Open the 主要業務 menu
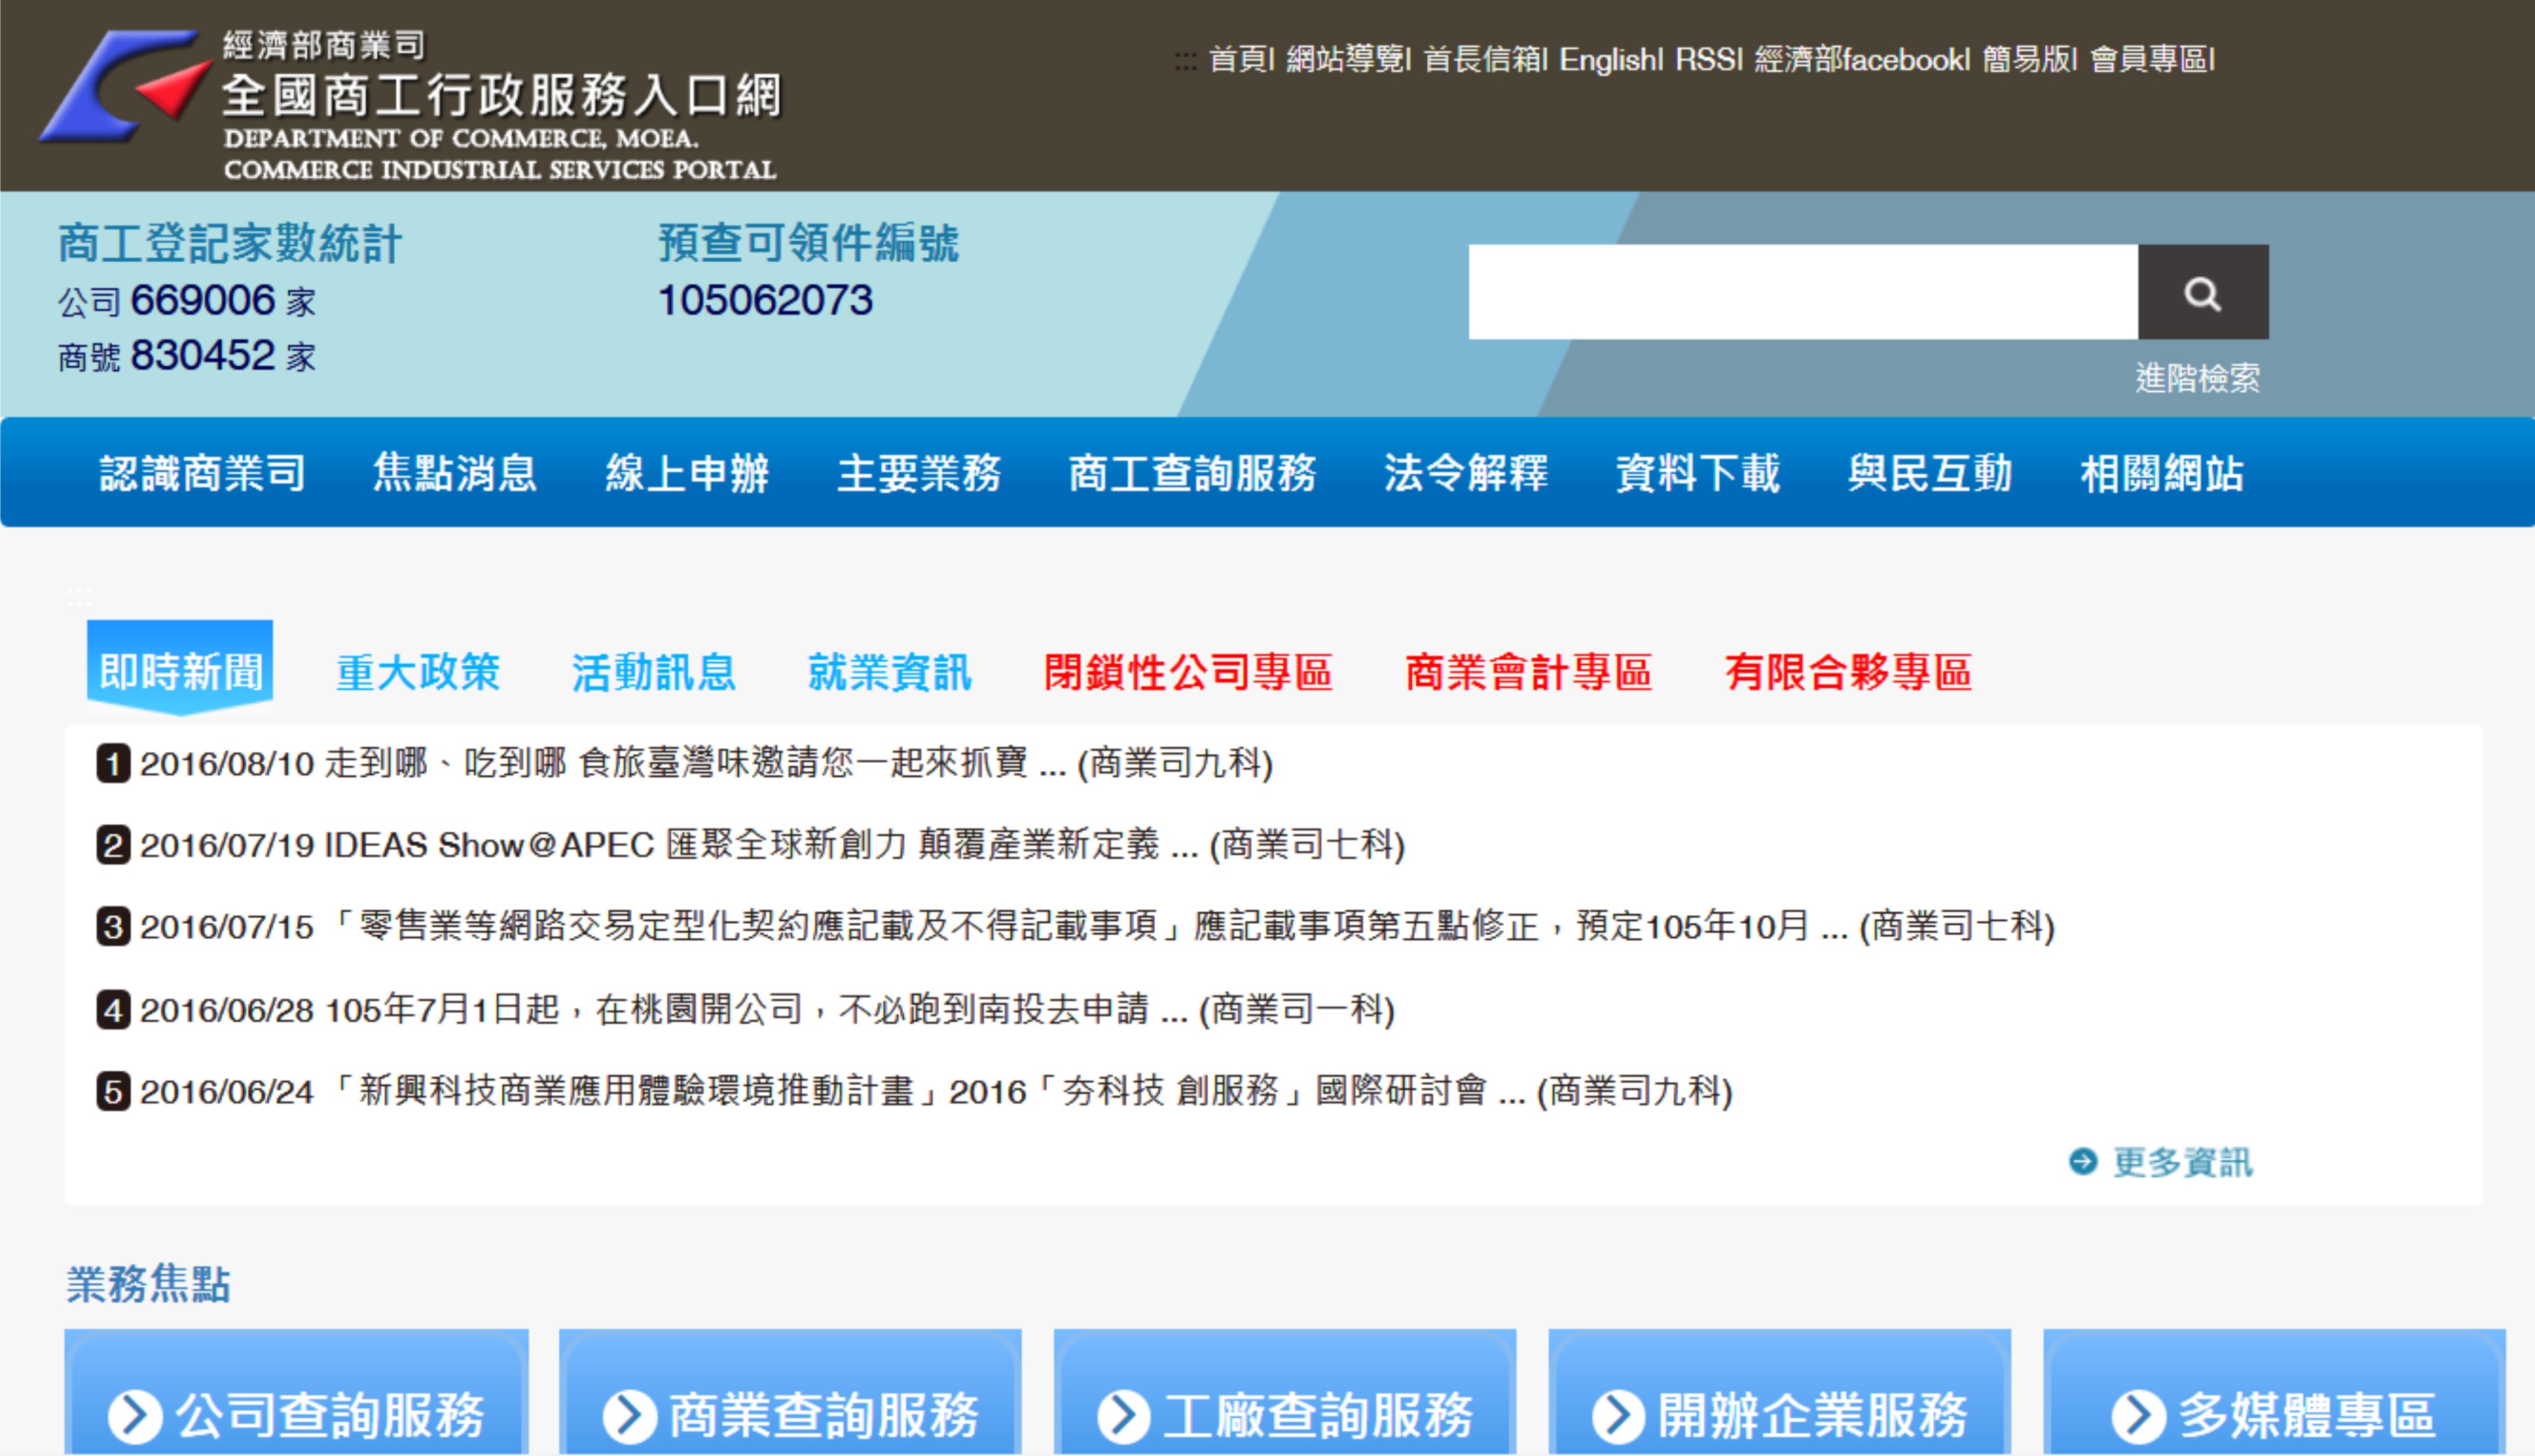This screenshot has width=2535, height=1456. point(919,473)
